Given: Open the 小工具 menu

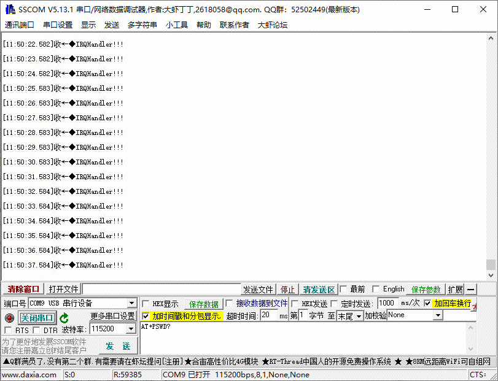Looking at the screenshot, I should click(x=176, y=25).
